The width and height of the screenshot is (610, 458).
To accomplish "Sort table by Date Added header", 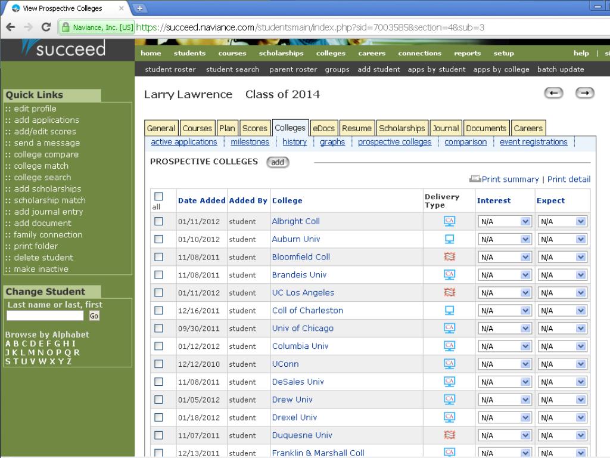I will point(201,200).
